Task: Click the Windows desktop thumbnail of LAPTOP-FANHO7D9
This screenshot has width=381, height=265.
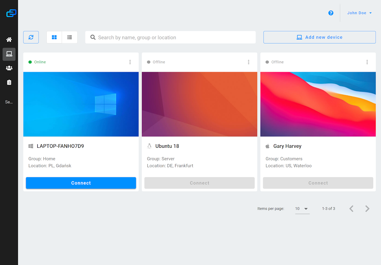Action: point(81,104)
